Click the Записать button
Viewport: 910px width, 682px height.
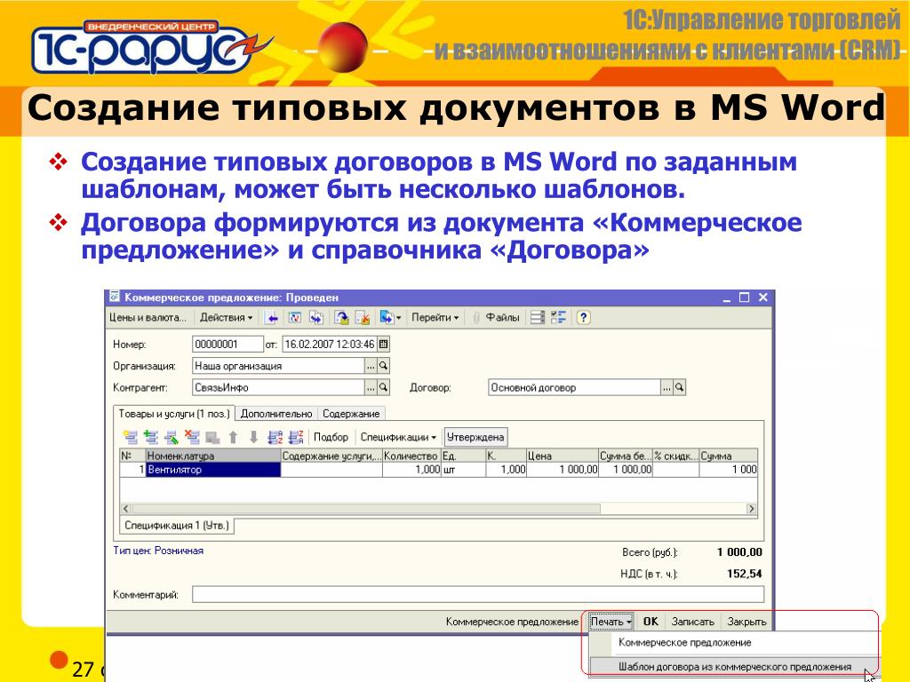coord(692,621)
